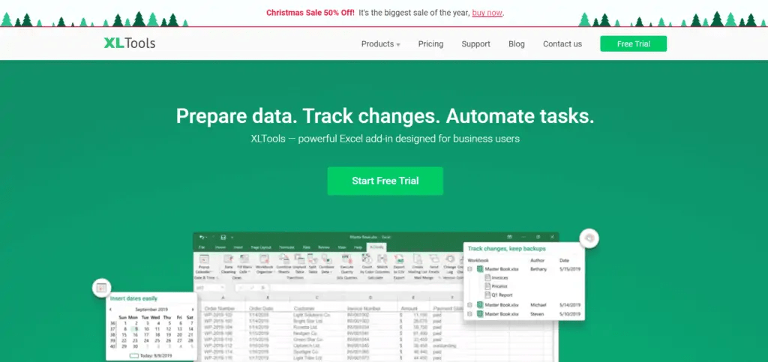Click the Excel undo icon in title bar
768x362 pixels.
point(202,238)
